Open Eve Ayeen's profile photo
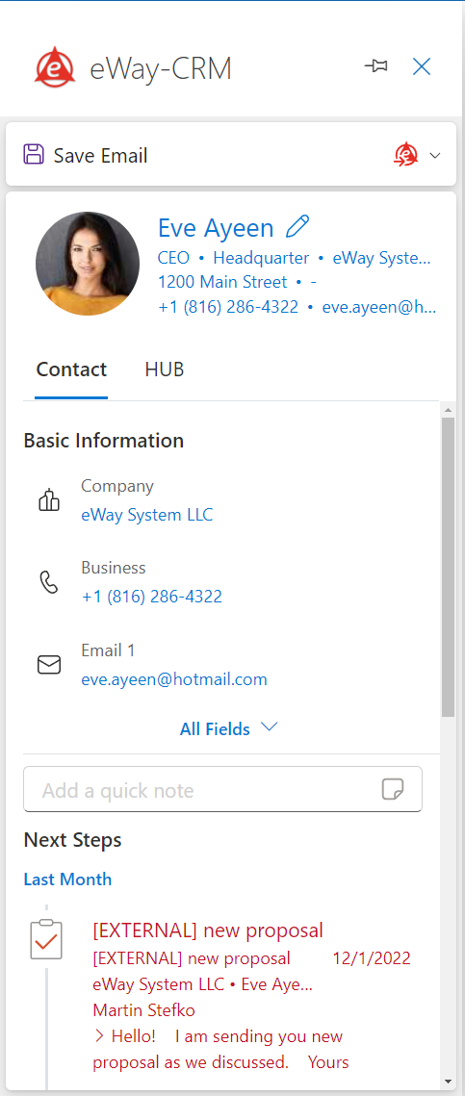Screen dimensions: 465x1096 (88, 264)
